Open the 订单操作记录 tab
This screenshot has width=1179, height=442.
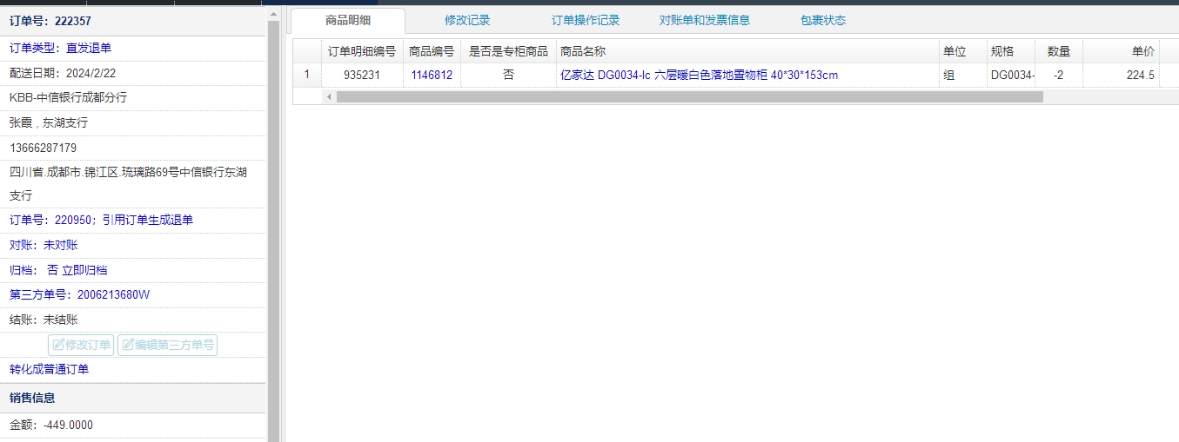point(586,21)
